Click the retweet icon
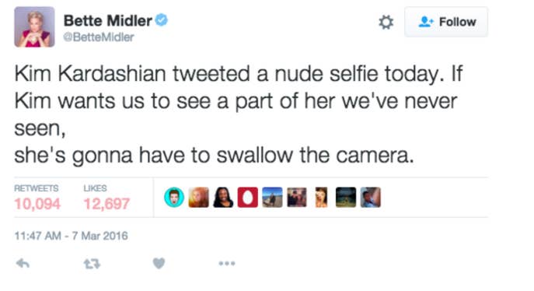 tap(92, 264)
